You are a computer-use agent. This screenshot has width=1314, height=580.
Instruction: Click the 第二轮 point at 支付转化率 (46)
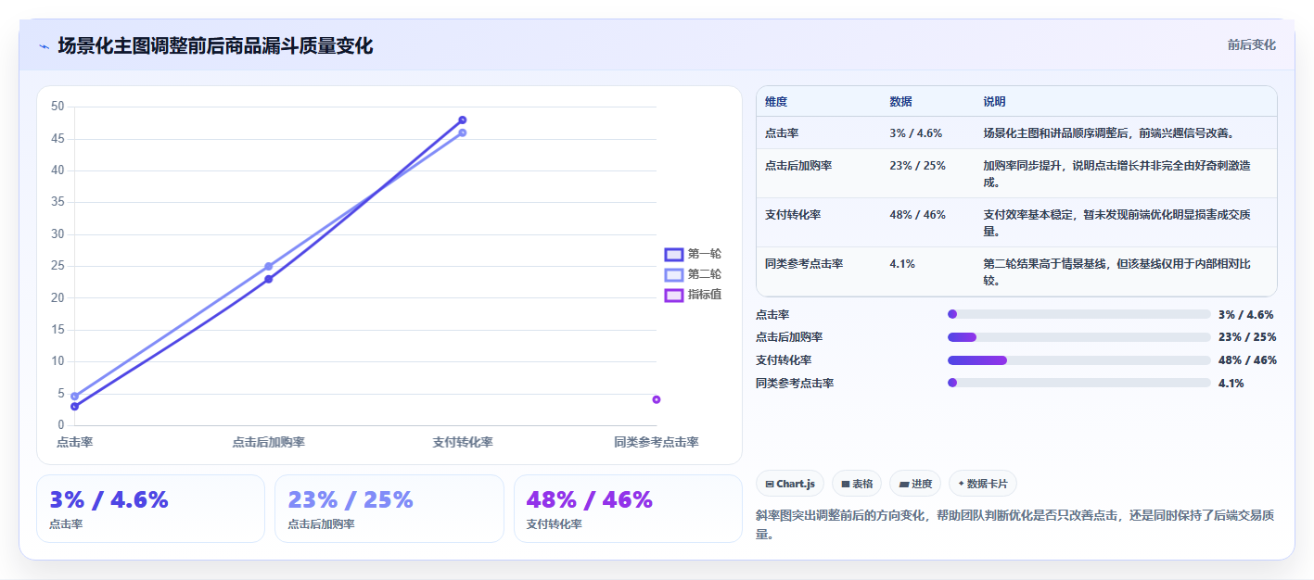tap(462, 132)
